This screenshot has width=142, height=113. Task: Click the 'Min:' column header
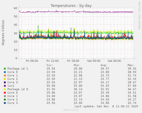[x=77, y=65]
